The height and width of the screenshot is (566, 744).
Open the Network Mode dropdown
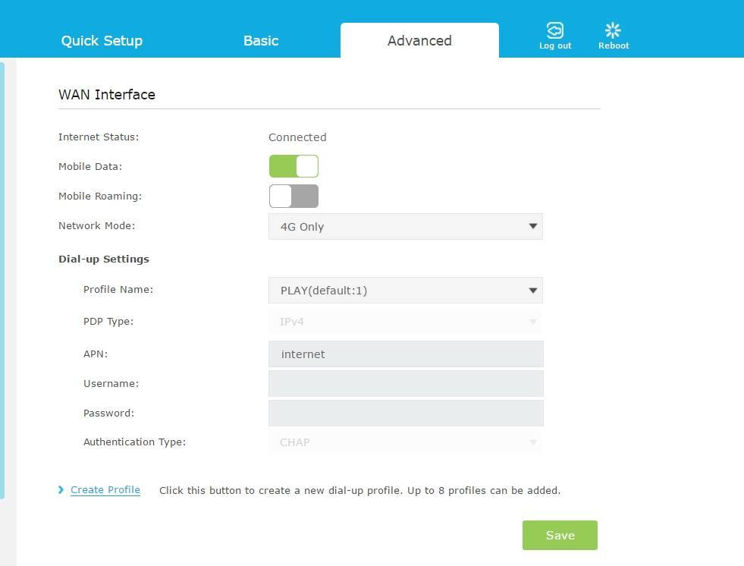(x=405, y=226)
